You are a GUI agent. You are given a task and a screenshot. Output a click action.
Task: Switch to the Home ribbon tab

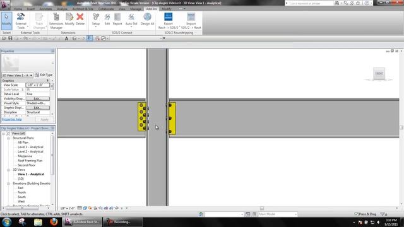18,9
